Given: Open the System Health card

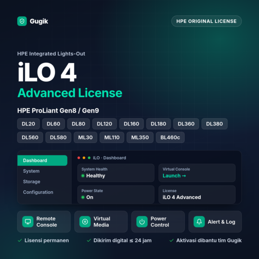Looking at the screenshot, I should coord(116,173).
